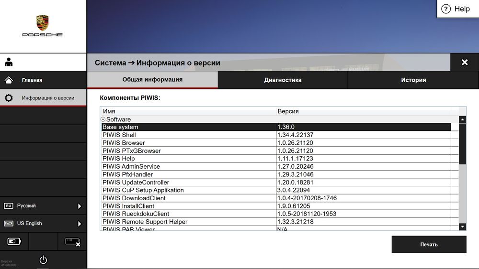The width and height of the screenshot is (479, 269).
Task: Click the Porsche logo
Action: pyautogui.click(x=43, y=26)
